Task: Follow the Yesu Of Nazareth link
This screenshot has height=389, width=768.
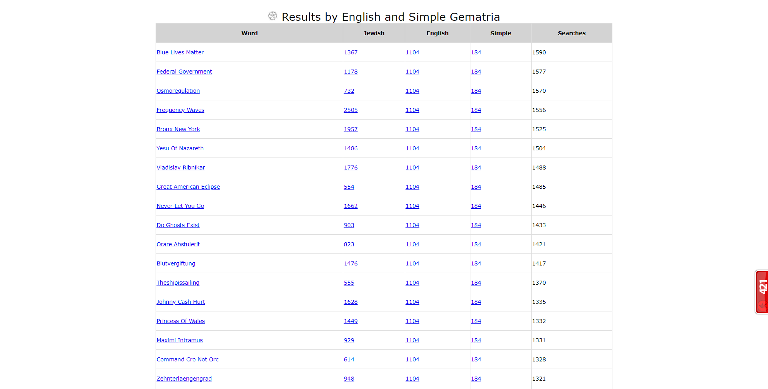Action: [x=180, y=148]
